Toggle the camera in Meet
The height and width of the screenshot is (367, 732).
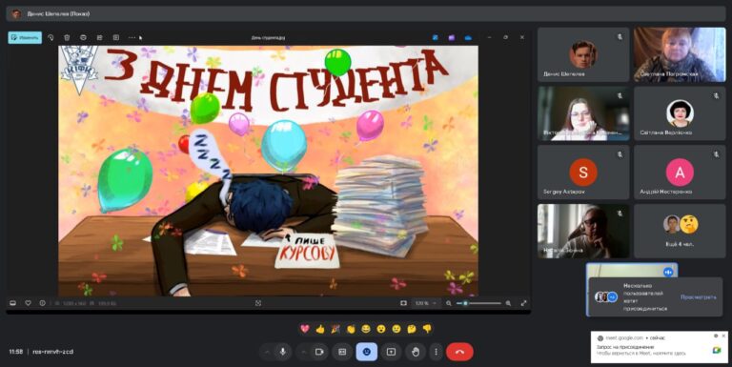319,352
